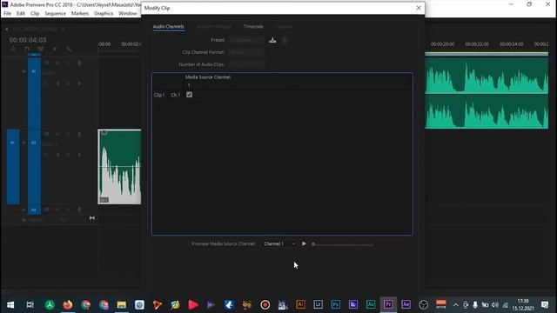Image resolution: width=557 pixels, height=313 pixels.
Task: Toggle Linked Selection icon in timeline
Action: point(41,49)
